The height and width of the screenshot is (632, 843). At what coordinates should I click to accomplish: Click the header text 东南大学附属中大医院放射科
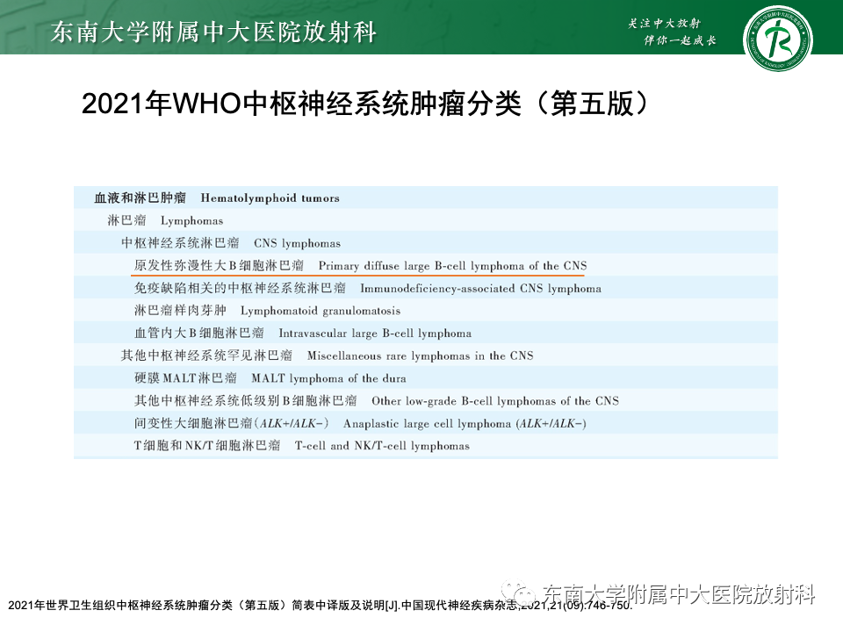coord(213,32)
